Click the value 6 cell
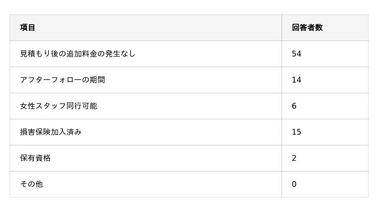Screen dimensions: 387x212 pos(294,106)
